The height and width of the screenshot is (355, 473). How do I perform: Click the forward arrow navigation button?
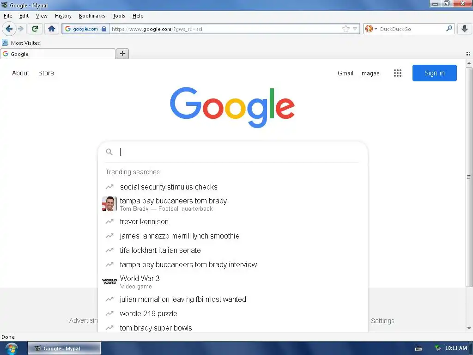pos(21,29)
